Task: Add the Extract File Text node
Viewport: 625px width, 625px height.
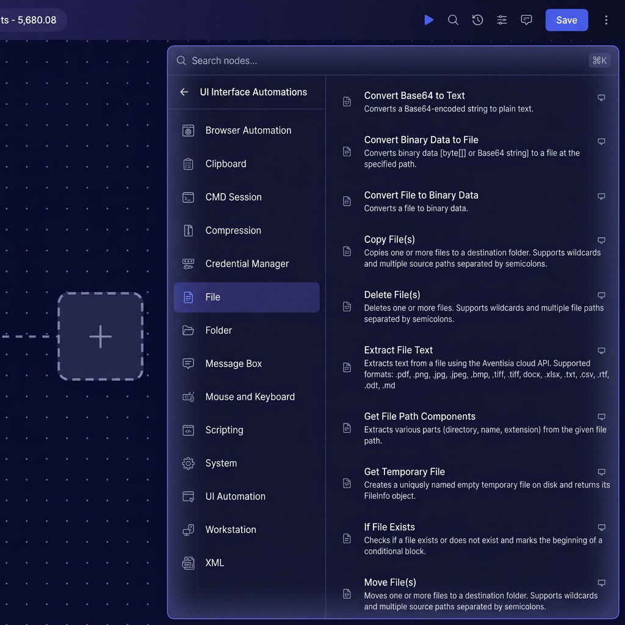Action: [x=473, y=367]
